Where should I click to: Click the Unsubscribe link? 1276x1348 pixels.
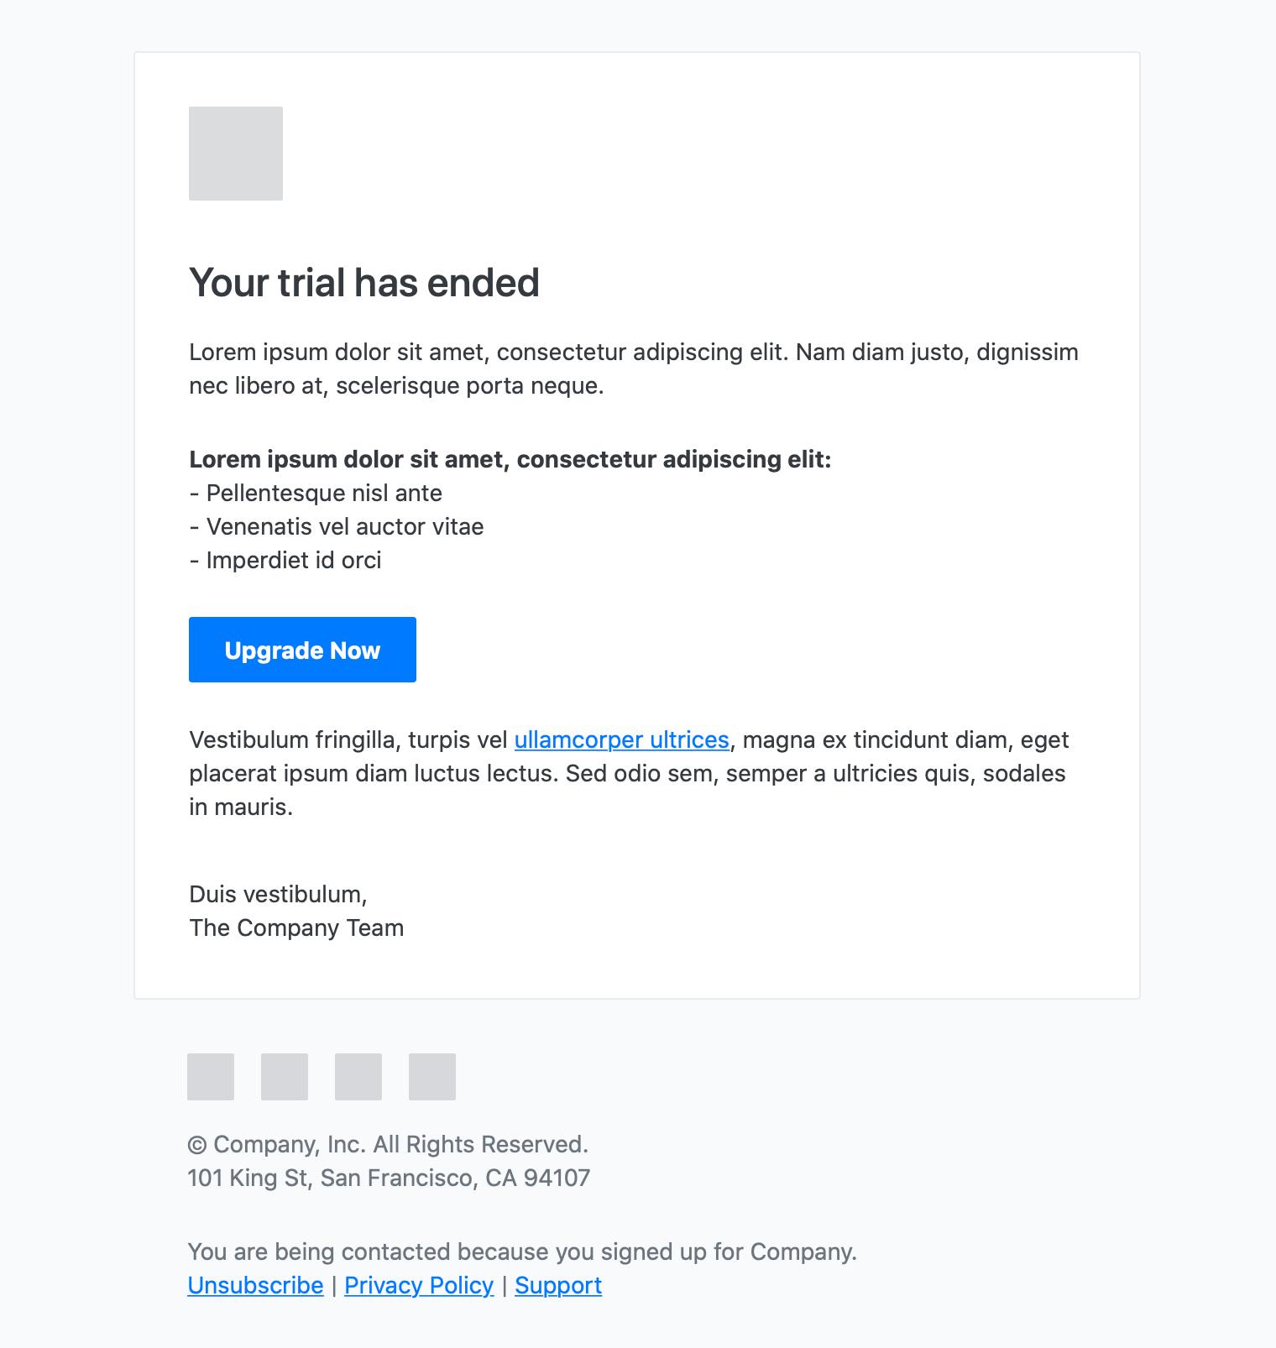[254, 1285]
